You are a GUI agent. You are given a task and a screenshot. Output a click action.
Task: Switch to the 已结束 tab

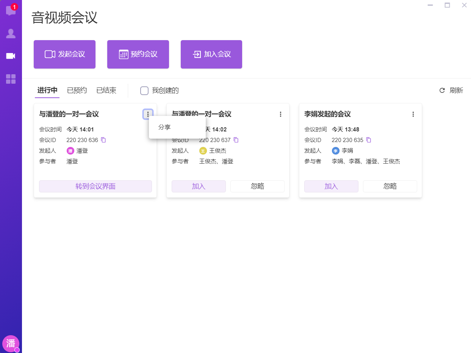click(106, 91)
